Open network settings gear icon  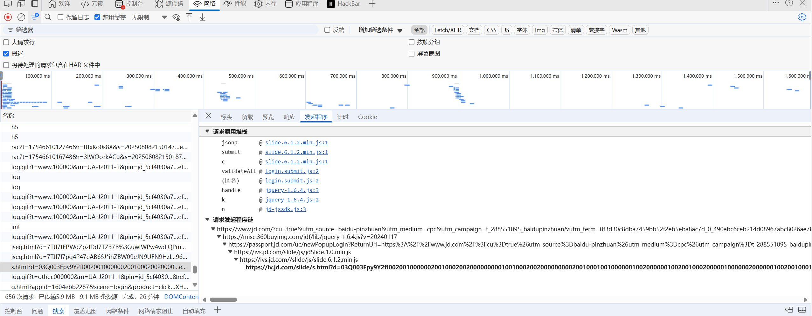802,17
